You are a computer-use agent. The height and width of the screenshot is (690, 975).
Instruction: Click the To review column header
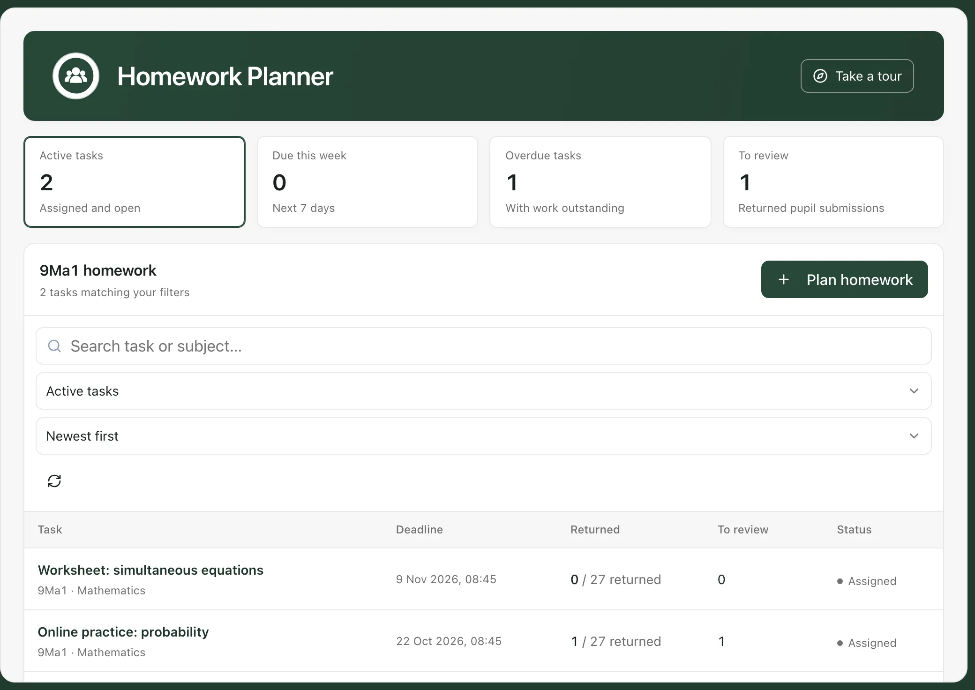tap(743, 530)
